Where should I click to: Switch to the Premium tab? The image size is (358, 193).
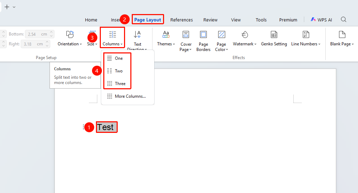pos(288,20)
